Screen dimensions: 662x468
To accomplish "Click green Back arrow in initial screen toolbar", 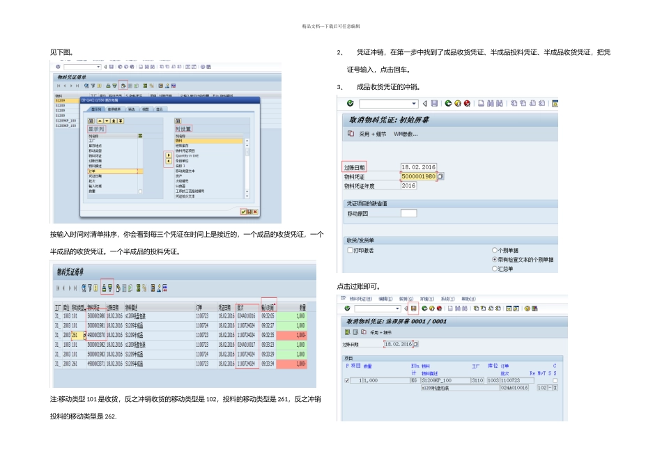I will click(x=448, y=103).
